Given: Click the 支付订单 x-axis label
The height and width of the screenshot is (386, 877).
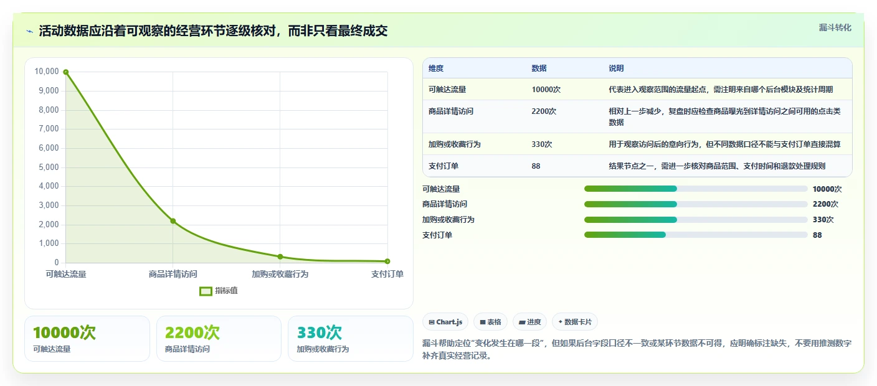Looking at the screenshot, I should (x=387, y=274).
